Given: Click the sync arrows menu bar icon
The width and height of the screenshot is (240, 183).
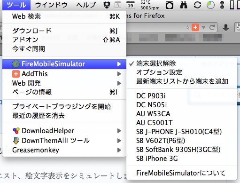Looking at the screenshot, I should click(197, 5).
